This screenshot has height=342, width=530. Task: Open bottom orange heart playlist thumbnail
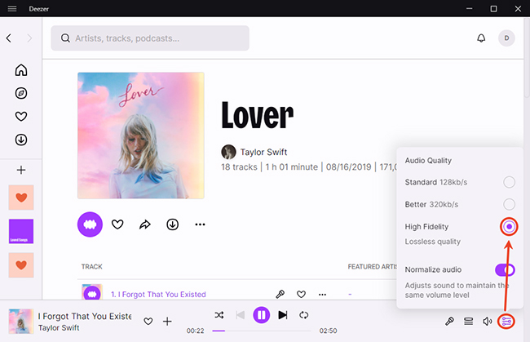[x=21, y=265]
